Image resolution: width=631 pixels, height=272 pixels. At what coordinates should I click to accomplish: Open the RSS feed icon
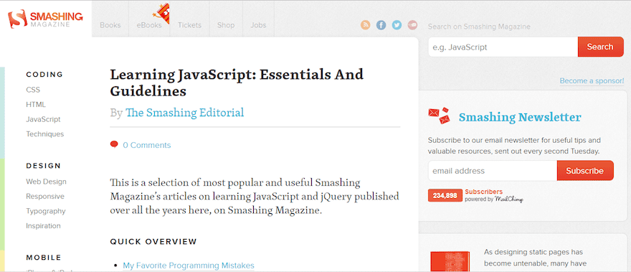pos(365,25)
